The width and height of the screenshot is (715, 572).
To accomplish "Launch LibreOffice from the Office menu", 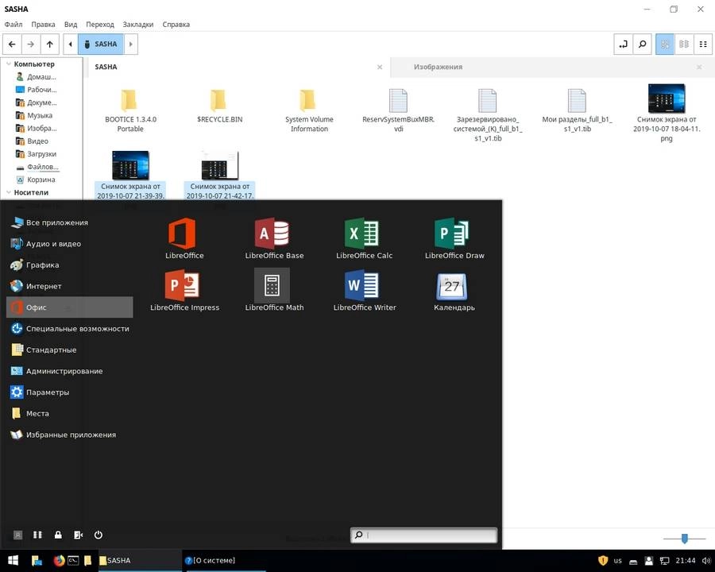I will click(184, 238).
